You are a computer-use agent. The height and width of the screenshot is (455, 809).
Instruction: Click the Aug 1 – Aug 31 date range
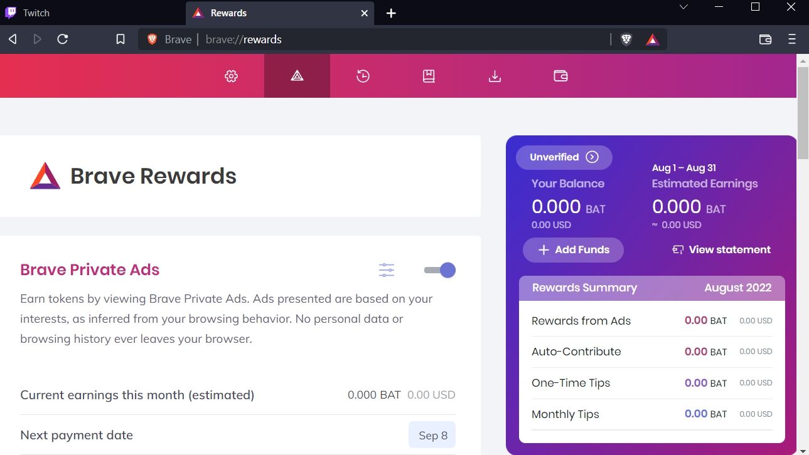pos(684,168)
